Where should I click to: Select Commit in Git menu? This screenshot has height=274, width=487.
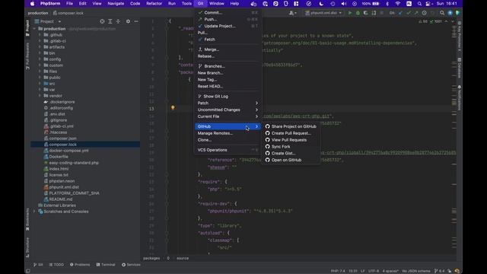tap(228, 13)
